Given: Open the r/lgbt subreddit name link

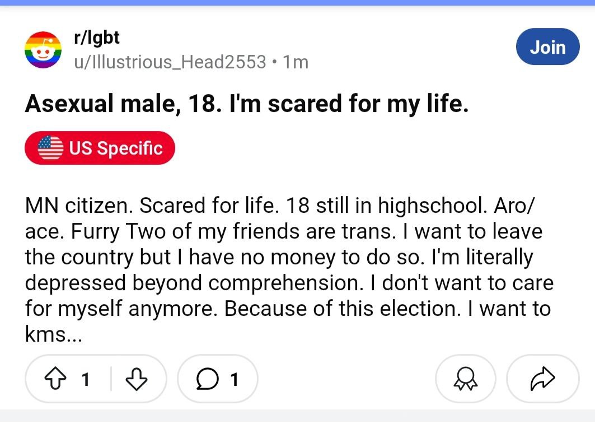Looking at the screenshot, I should [x=97, y=38].
